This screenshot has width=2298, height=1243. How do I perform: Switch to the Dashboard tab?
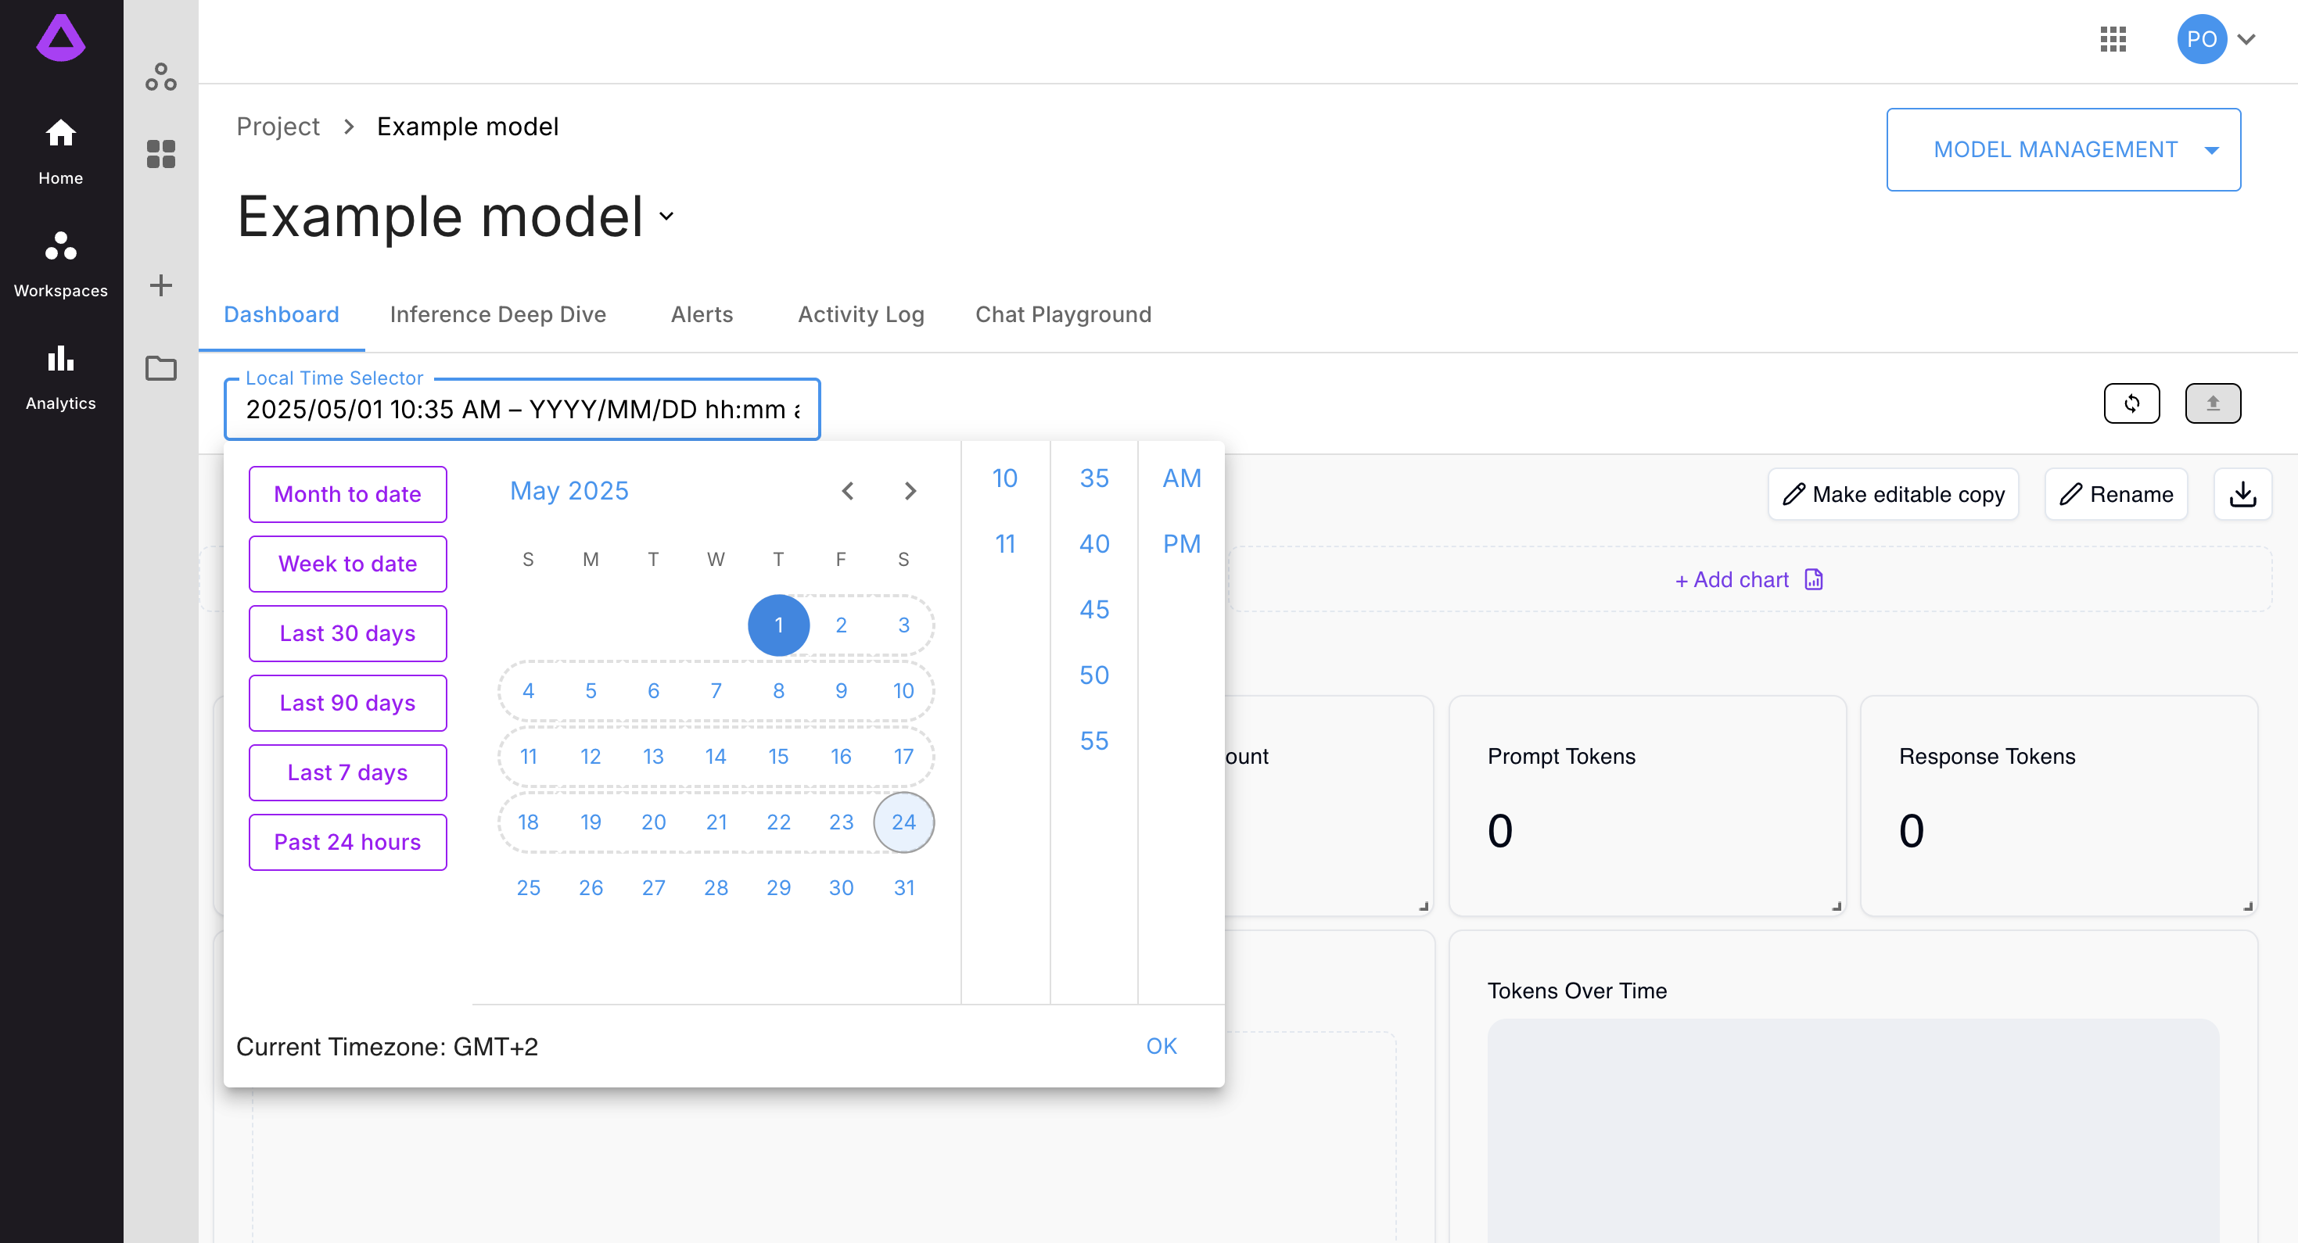coord(281,315)
